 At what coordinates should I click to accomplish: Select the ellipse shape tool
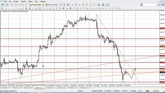point(70,8)
